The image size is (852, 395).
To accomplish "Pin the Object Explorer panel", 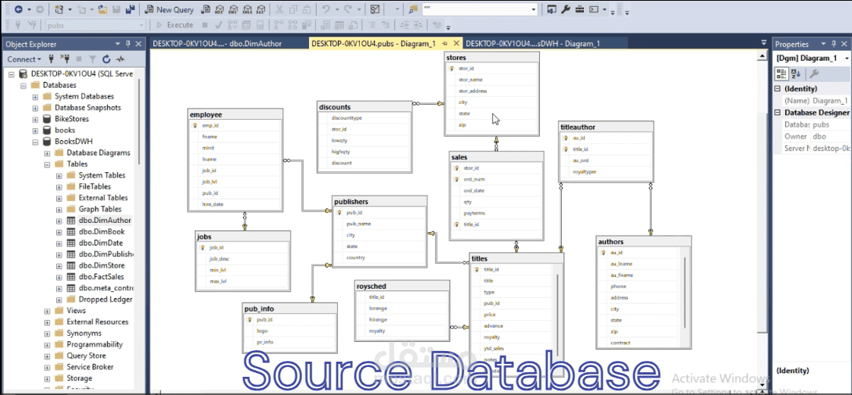I will click(128, 44).
